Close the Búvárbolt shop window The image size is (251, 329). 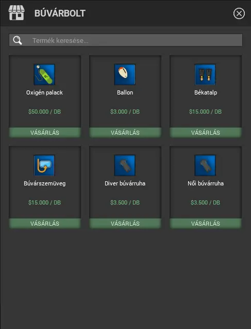click(239, 13)
